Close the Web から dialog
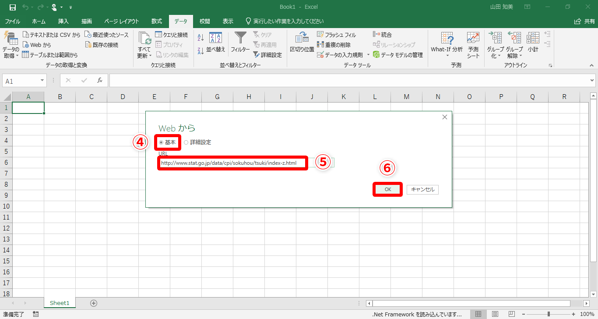The width and height of the screenshot is (598, 319). 445,117
